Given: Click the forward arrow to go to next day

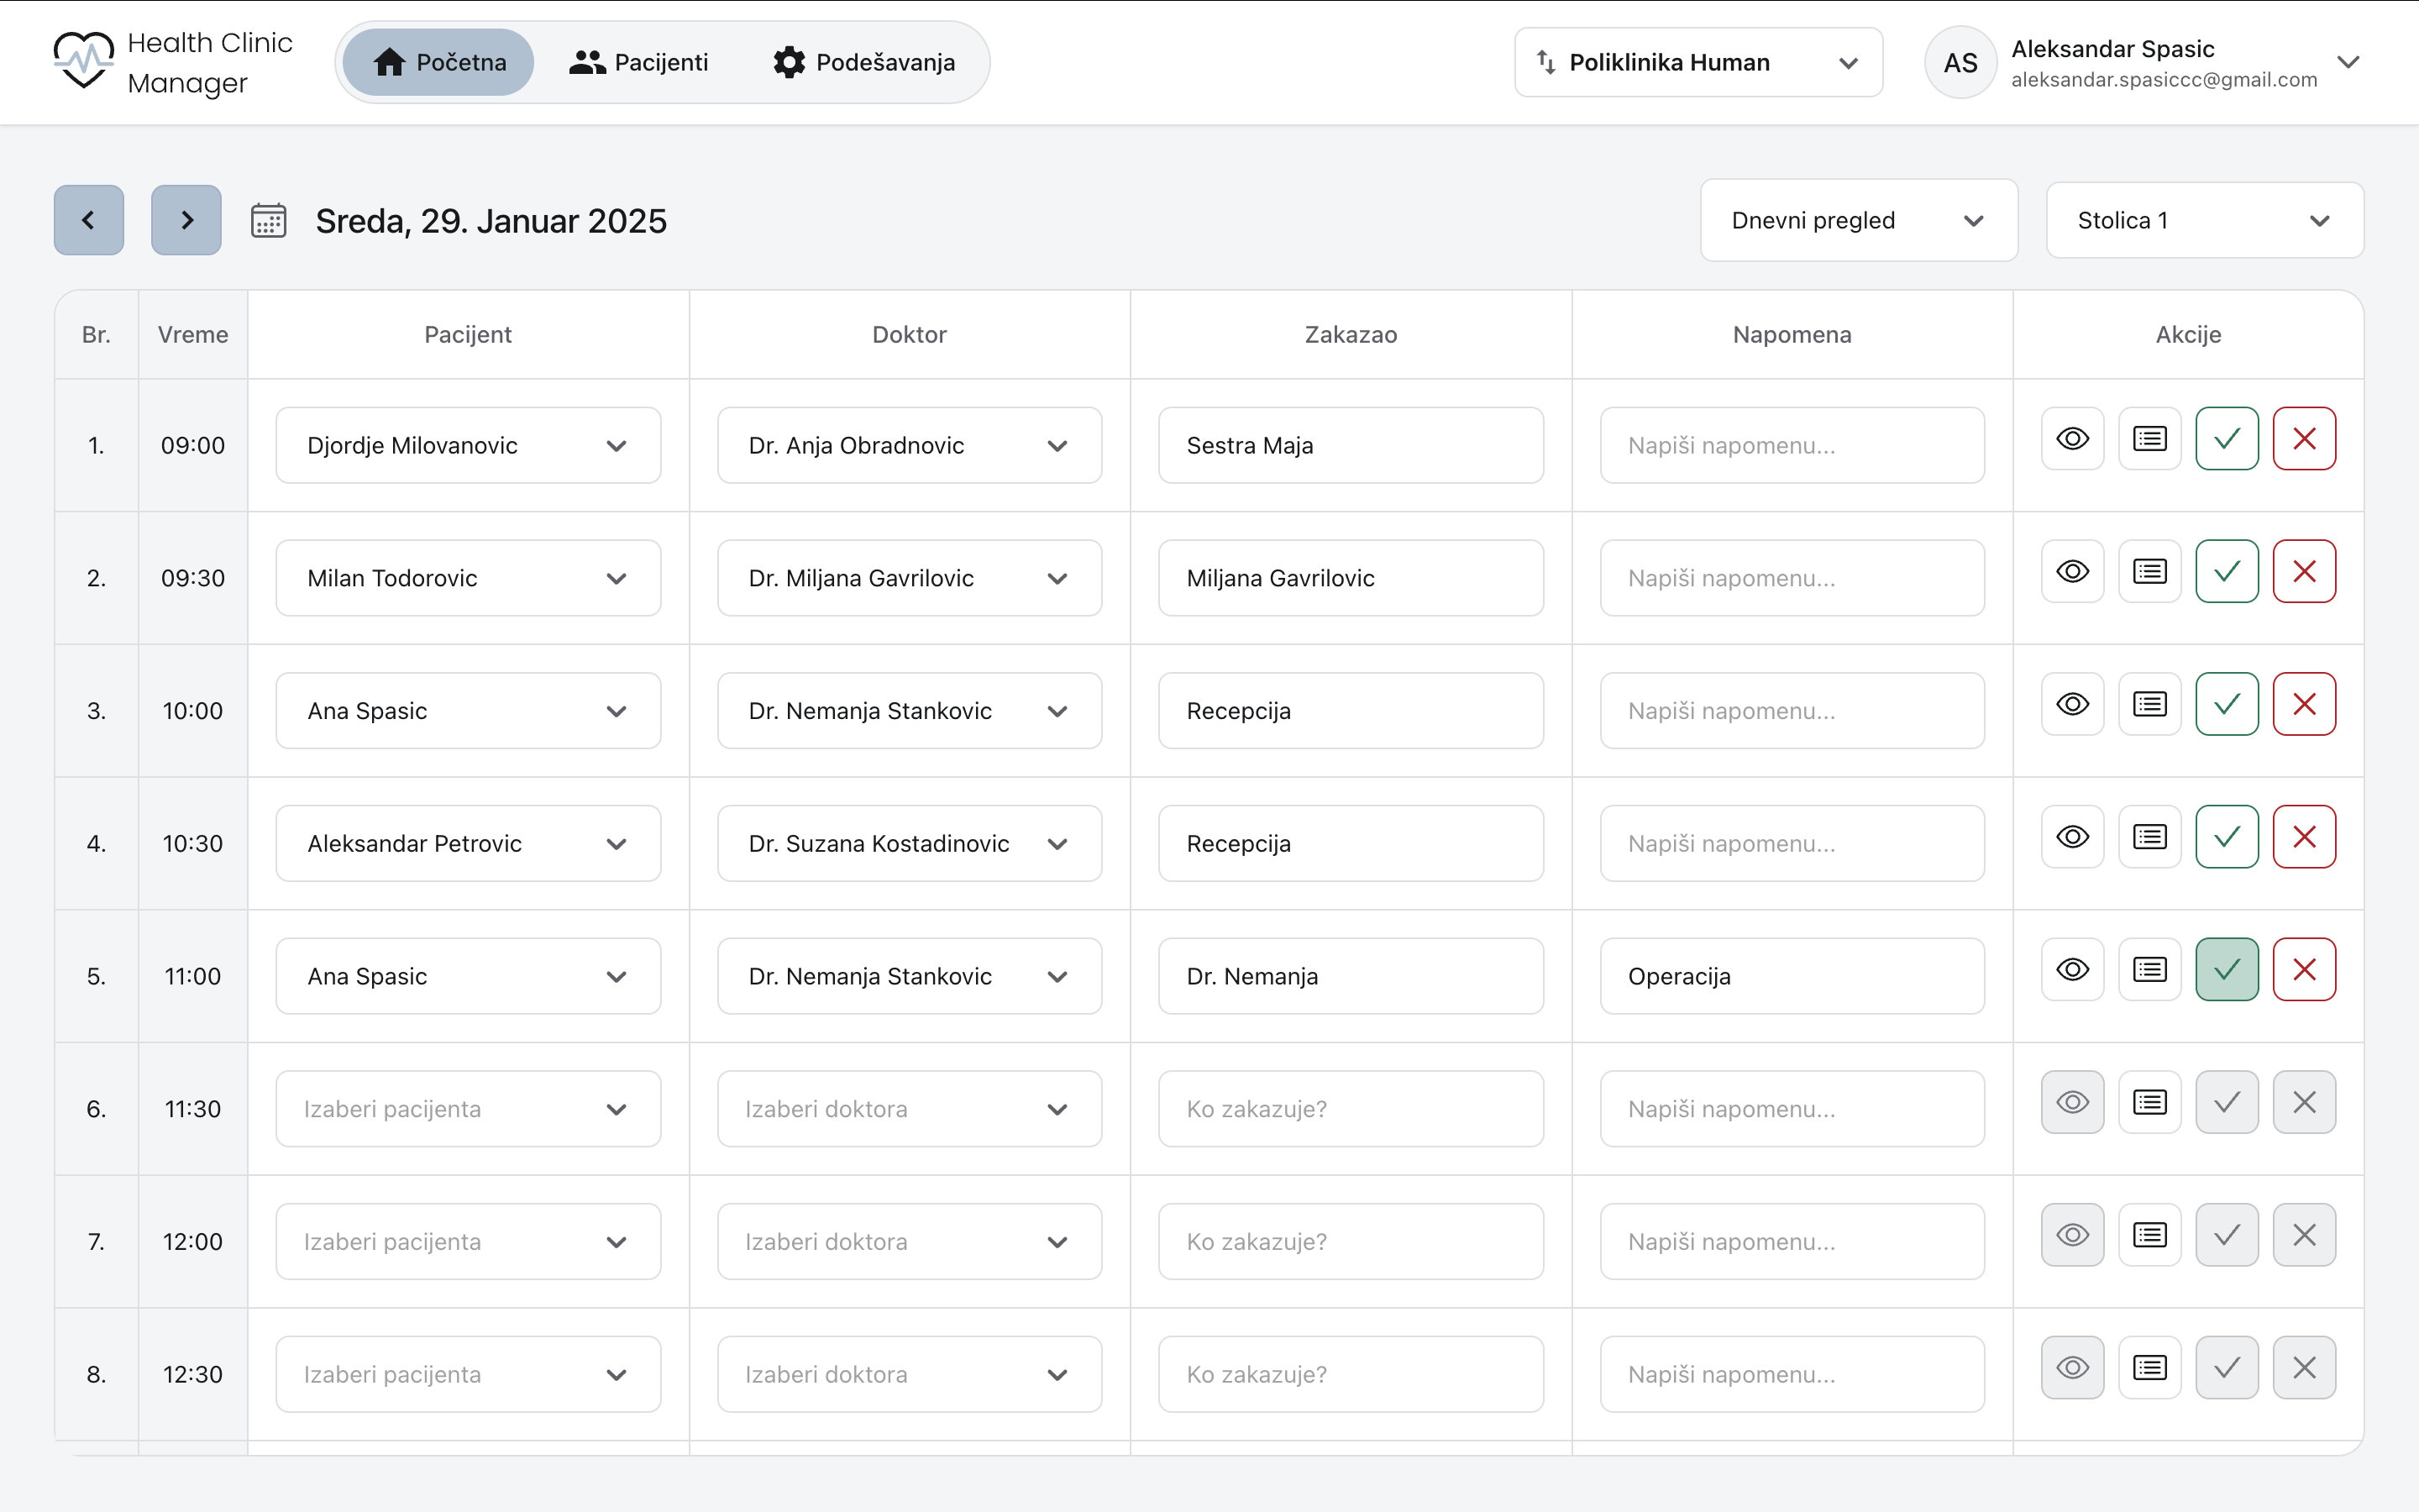Looking at the screenshot, I should click(x=186, y=220).
